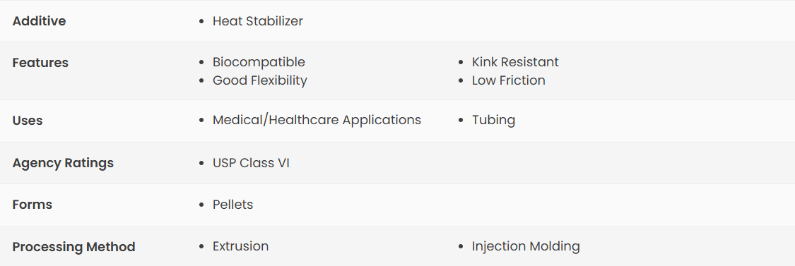Image resolution: width=795 pixels, height=266 pixels.
Task: Click the Tubing use entry
Action: coord(493,120)
